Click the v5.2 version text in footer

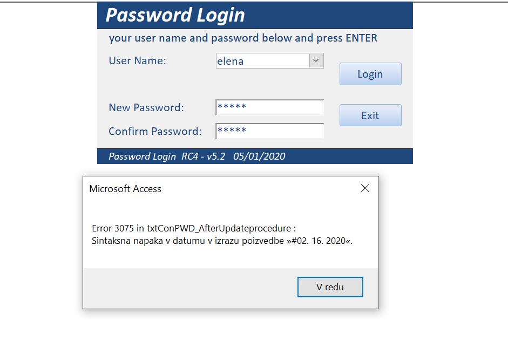click(x=216, y=156)
